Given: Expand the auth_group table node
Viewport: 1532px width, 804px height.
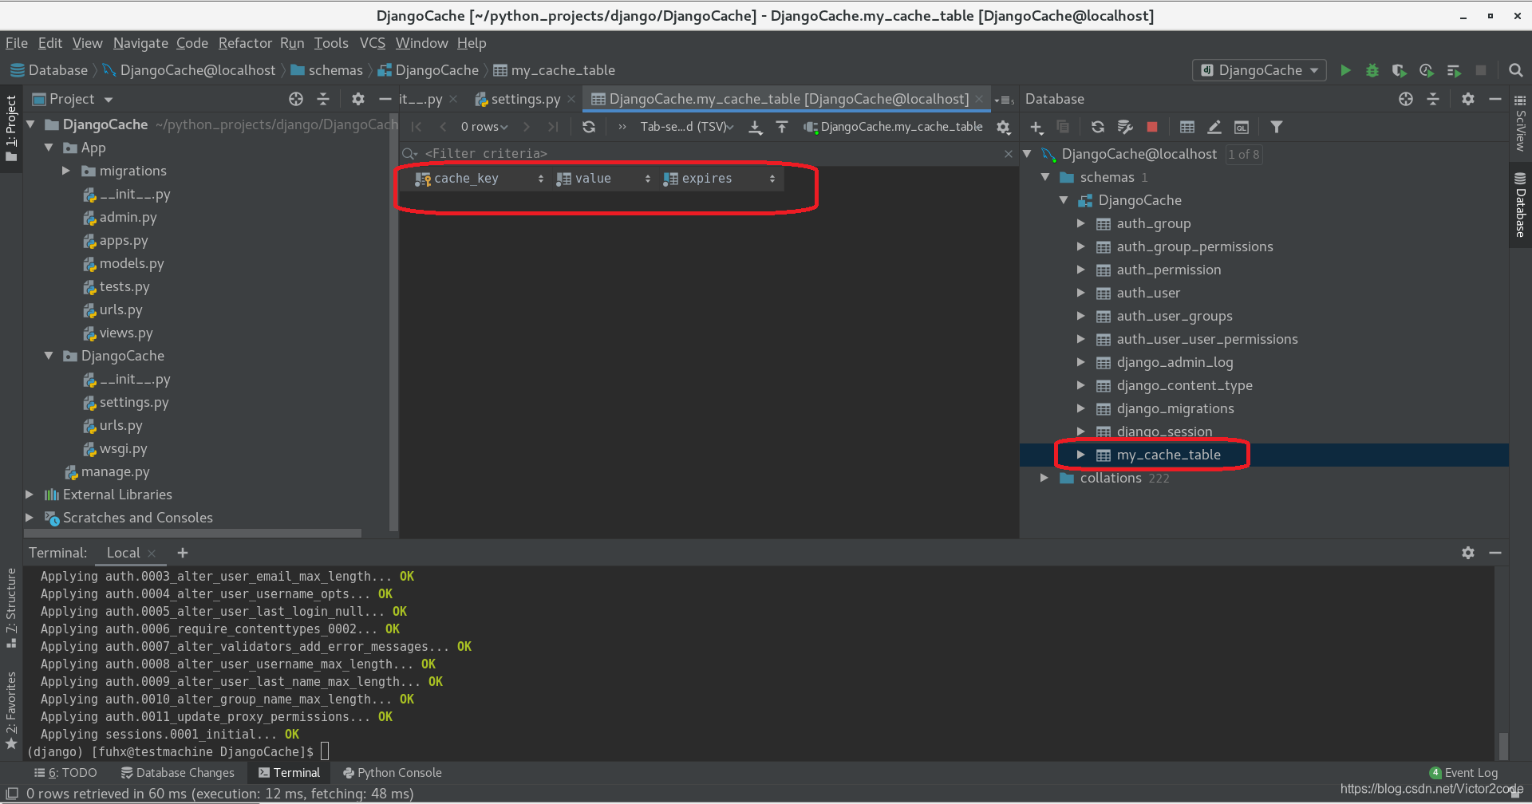Looking at the screenshot, I should 1080,223.
